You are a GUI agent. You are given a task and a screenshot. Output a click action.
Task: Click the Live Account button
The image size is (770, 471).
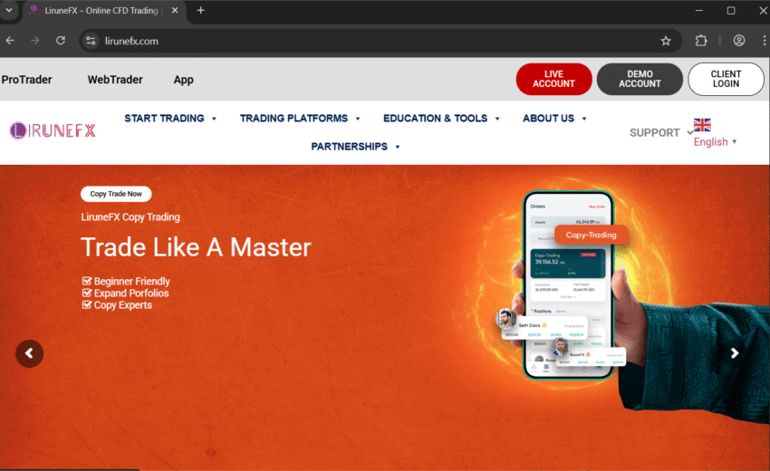click(553, 79)
